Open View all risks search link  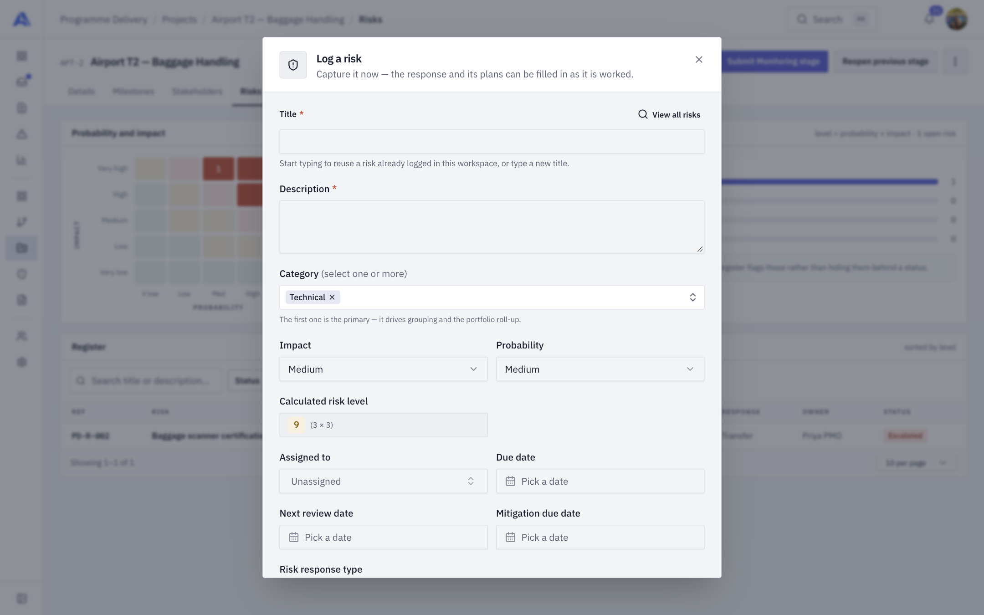pyautogui.click(x=669, y=114)
